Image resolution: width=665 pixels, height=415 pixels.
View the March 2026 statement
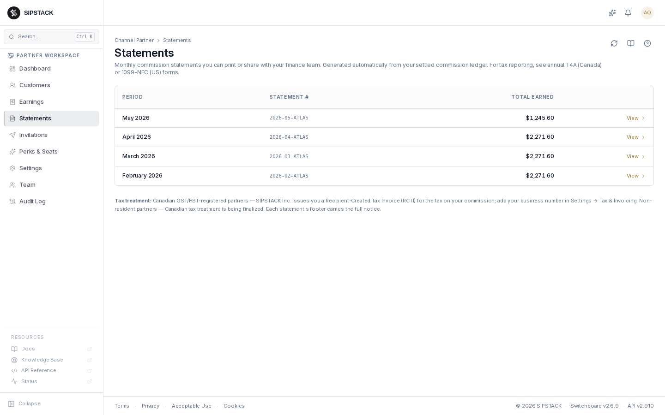(x=636, y=157)
